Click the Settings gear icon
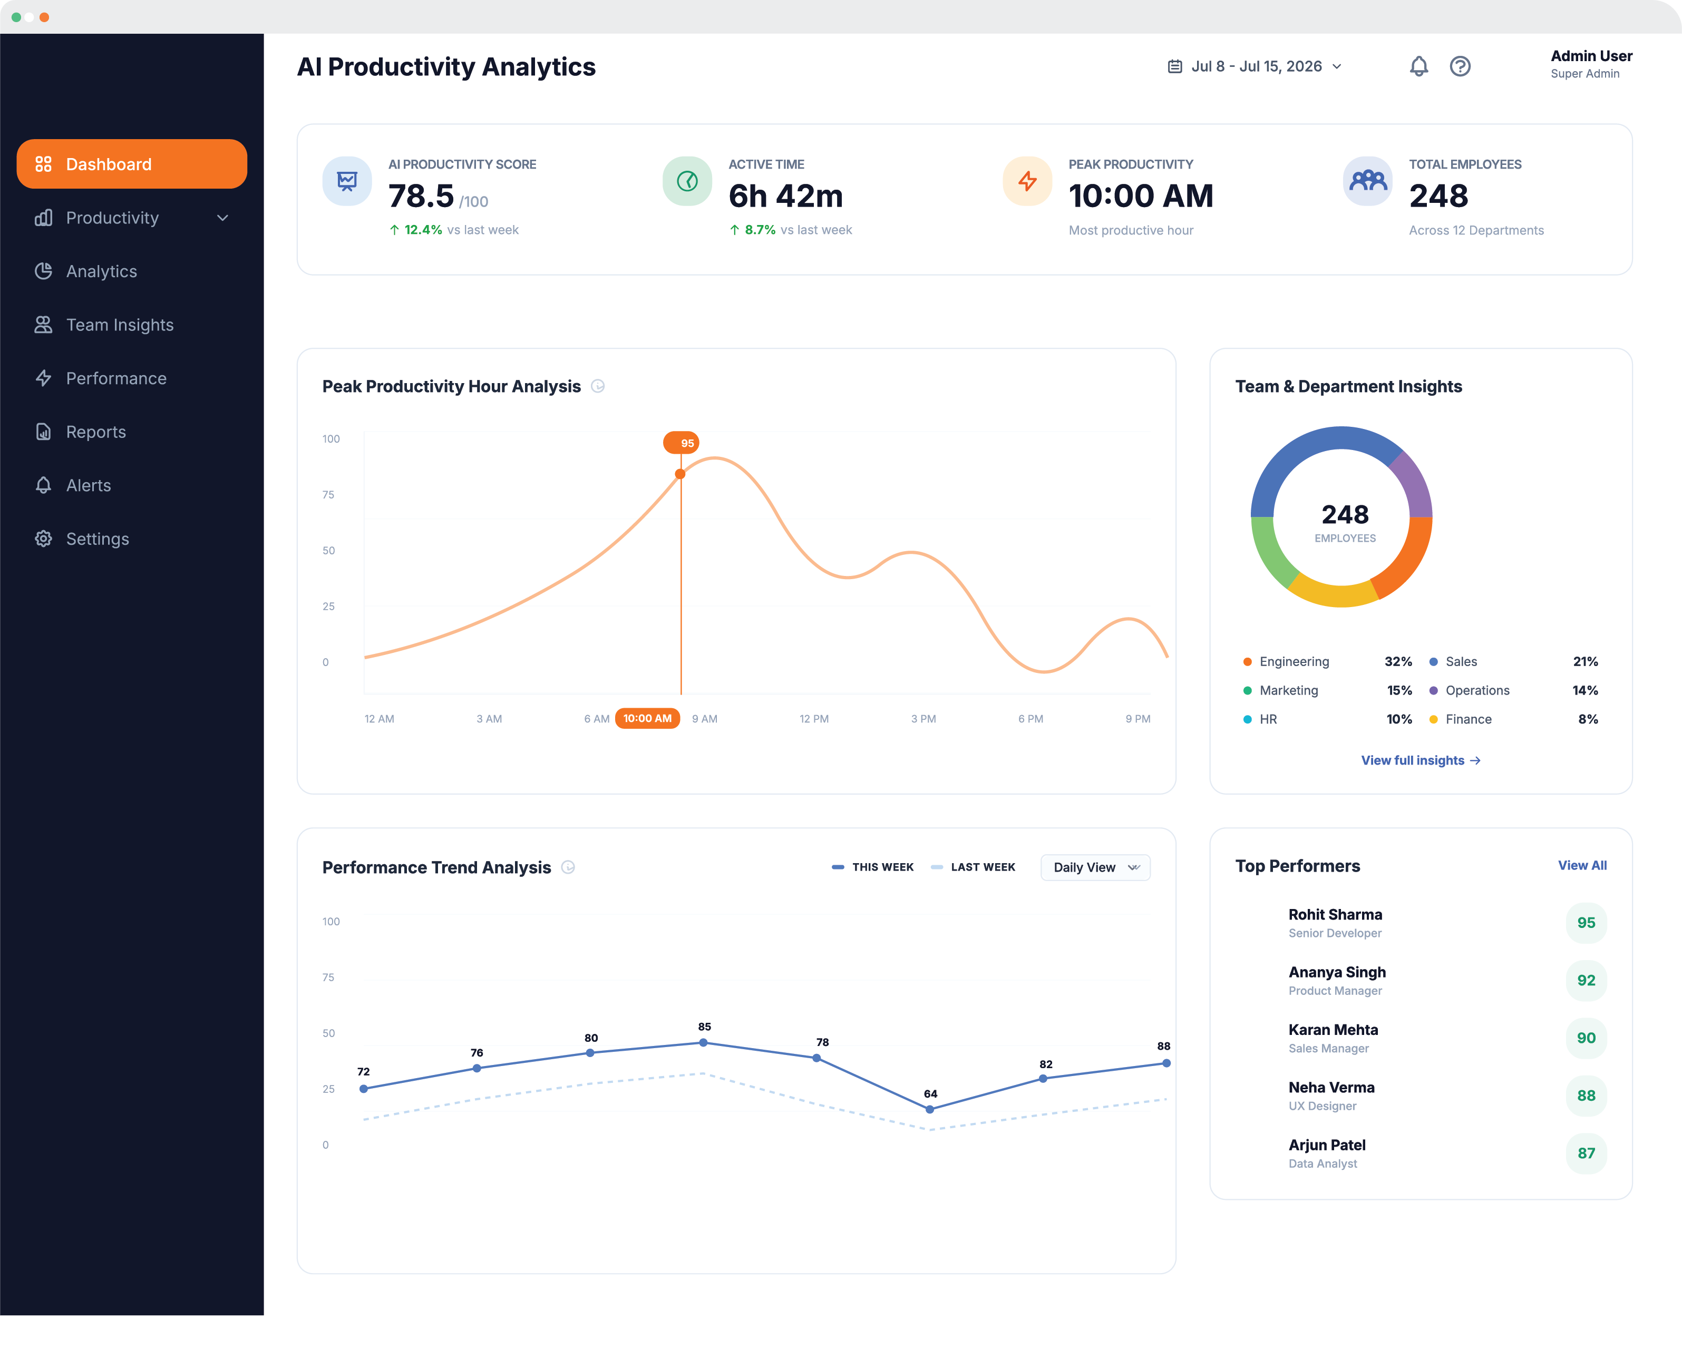Screen dimensions: 1682x1349 coord(44,539)
